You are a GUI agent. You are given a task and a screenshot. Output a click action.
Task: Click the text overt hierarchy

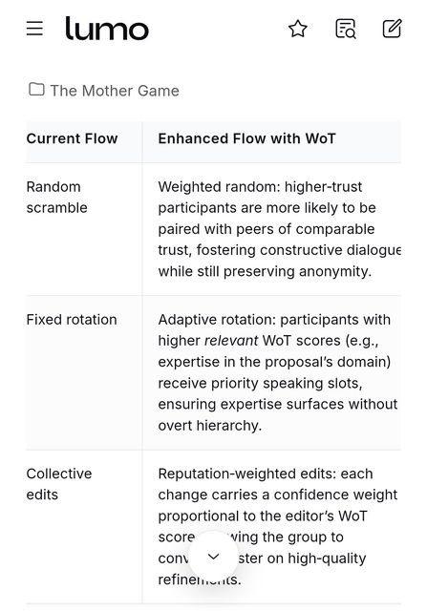pos(210,426)
